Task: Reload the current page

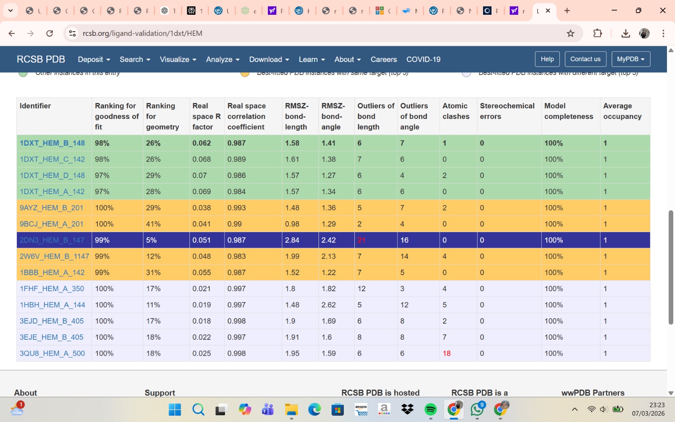Action: (49, 33)
